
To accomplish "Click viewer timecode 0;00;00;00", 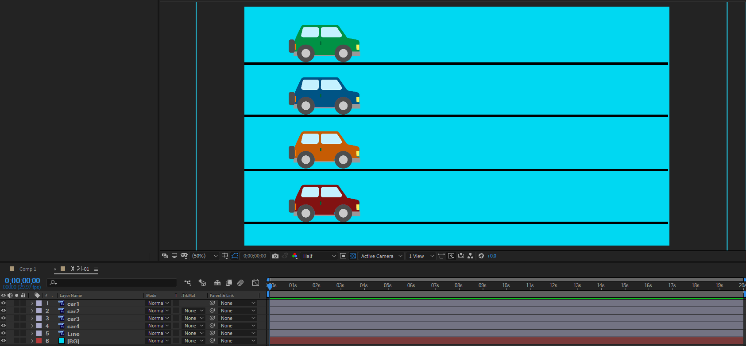I will [x=255, y=256].
